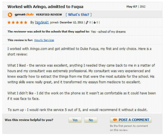Mark review helpful with Yes button
The height and width of the screenshot is (136, 165).
coord(75,120)
